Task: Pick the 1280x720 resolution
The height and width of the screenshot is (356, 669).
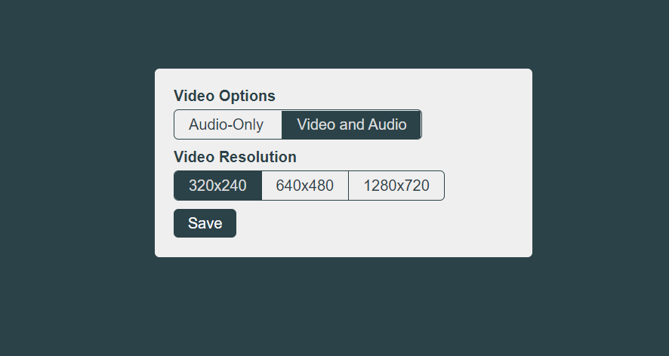Action: click(396, 186)
